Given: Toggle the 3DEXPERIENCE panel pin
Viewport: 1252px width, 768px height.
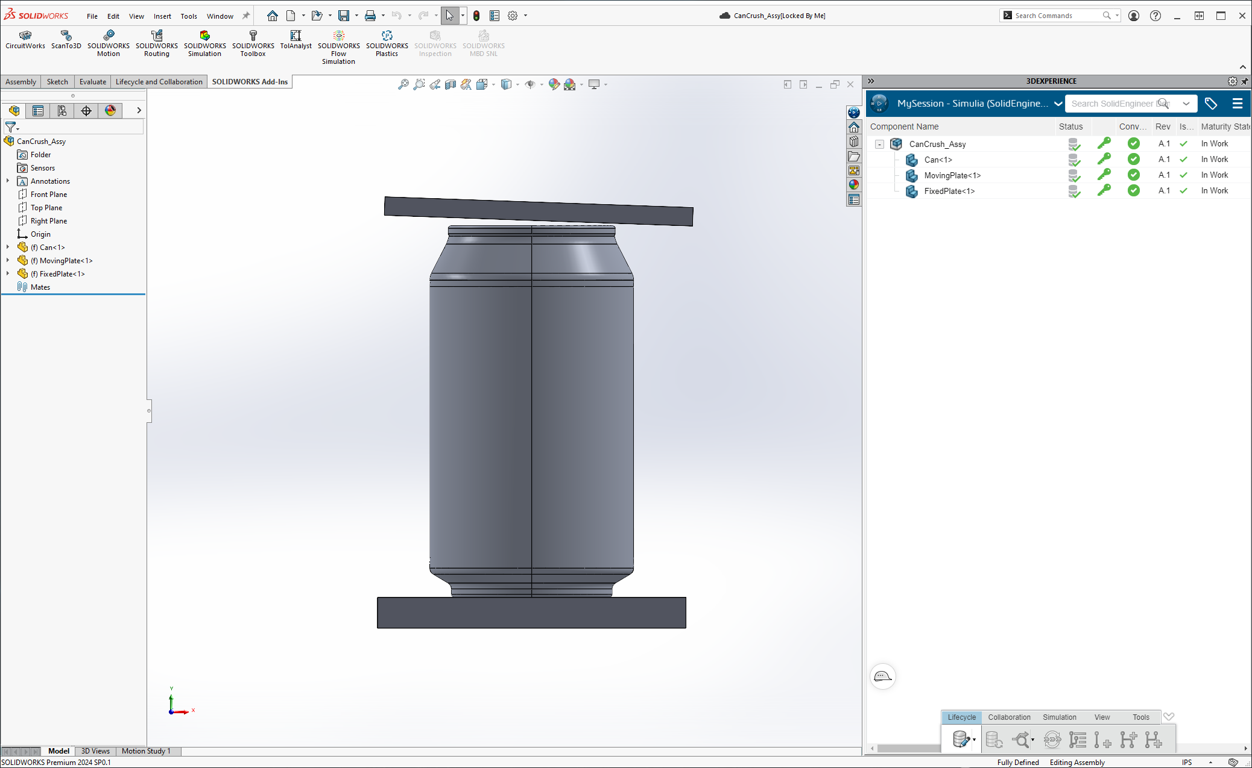Looking at the screenshot, I should point(1244,81).
